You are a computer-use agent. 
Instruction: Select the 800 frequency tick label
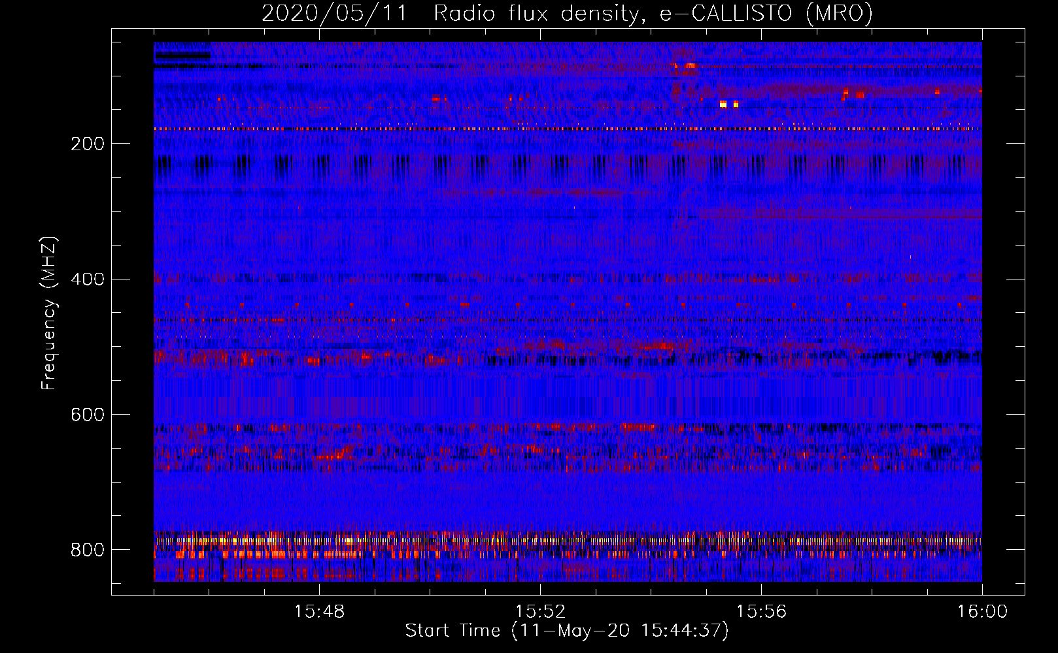pos(88,550)
